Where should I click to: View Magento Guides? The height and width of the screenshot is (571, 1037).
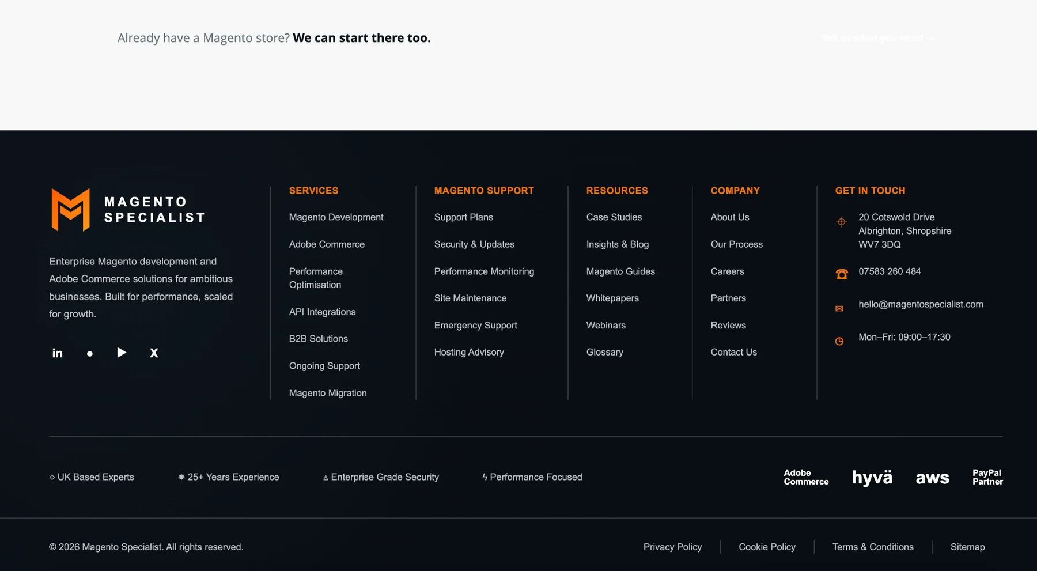coord(620,271)
